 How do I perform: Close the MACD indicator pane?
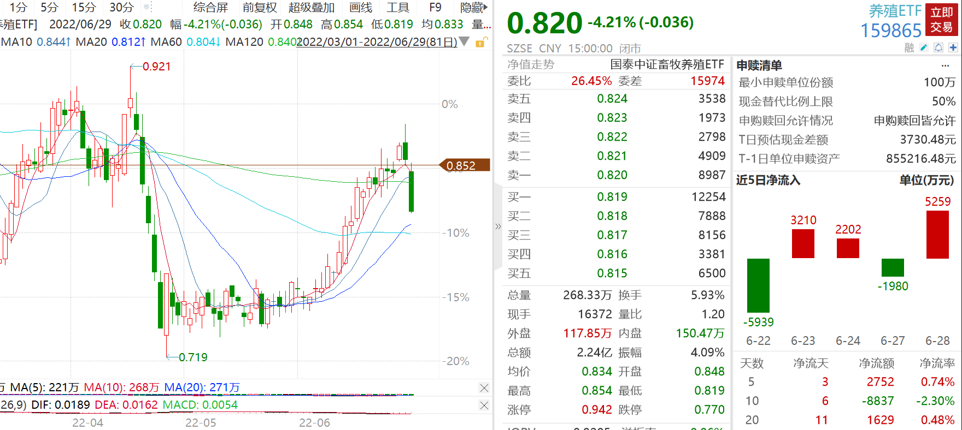[x=484, y=405]
